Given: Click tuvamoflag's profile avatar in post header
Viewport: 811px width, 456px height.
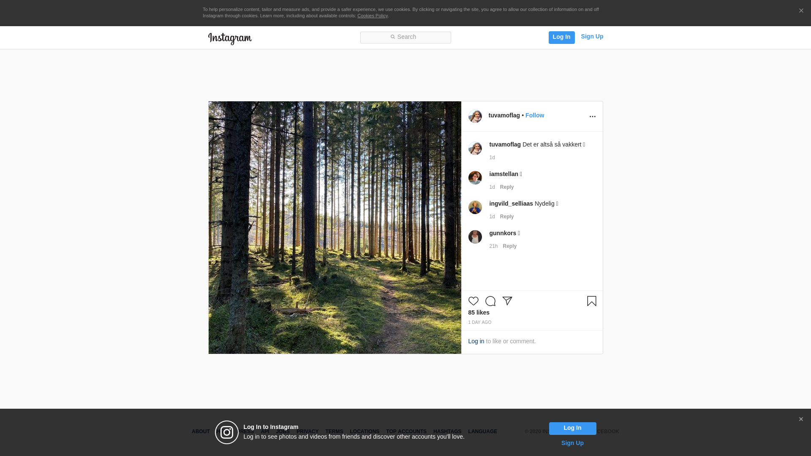Looking at the screenshot, I should click(475, 116).
